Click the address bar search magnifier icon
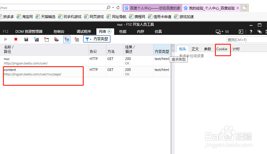The height and width of the screenshot is (154, 267). [x=108, y=7]
